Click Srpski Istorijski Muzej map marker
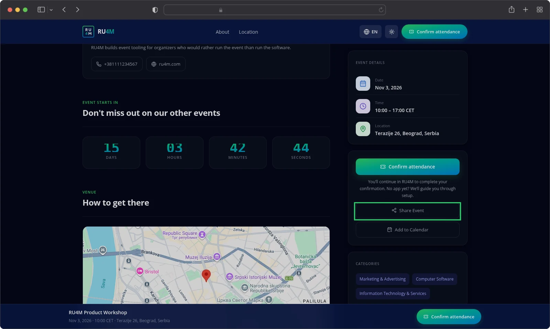550x329 pixels. (230, 277)
